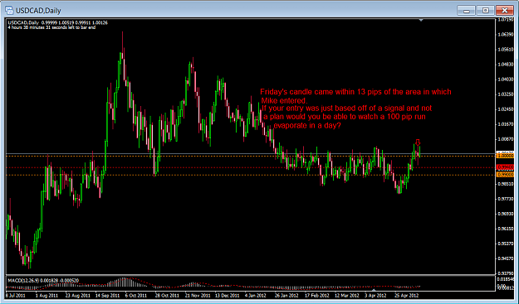Click the '4 hours 30 minutes' bar end text

point(51,27)
